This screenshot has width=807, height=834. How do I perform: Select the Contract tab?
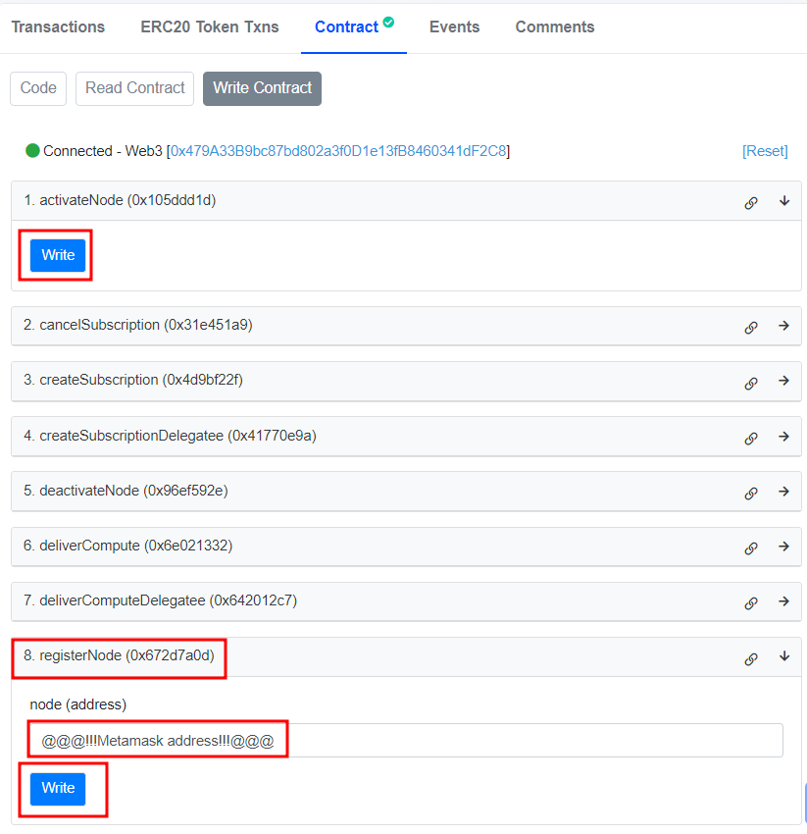(x=346, y=26)
